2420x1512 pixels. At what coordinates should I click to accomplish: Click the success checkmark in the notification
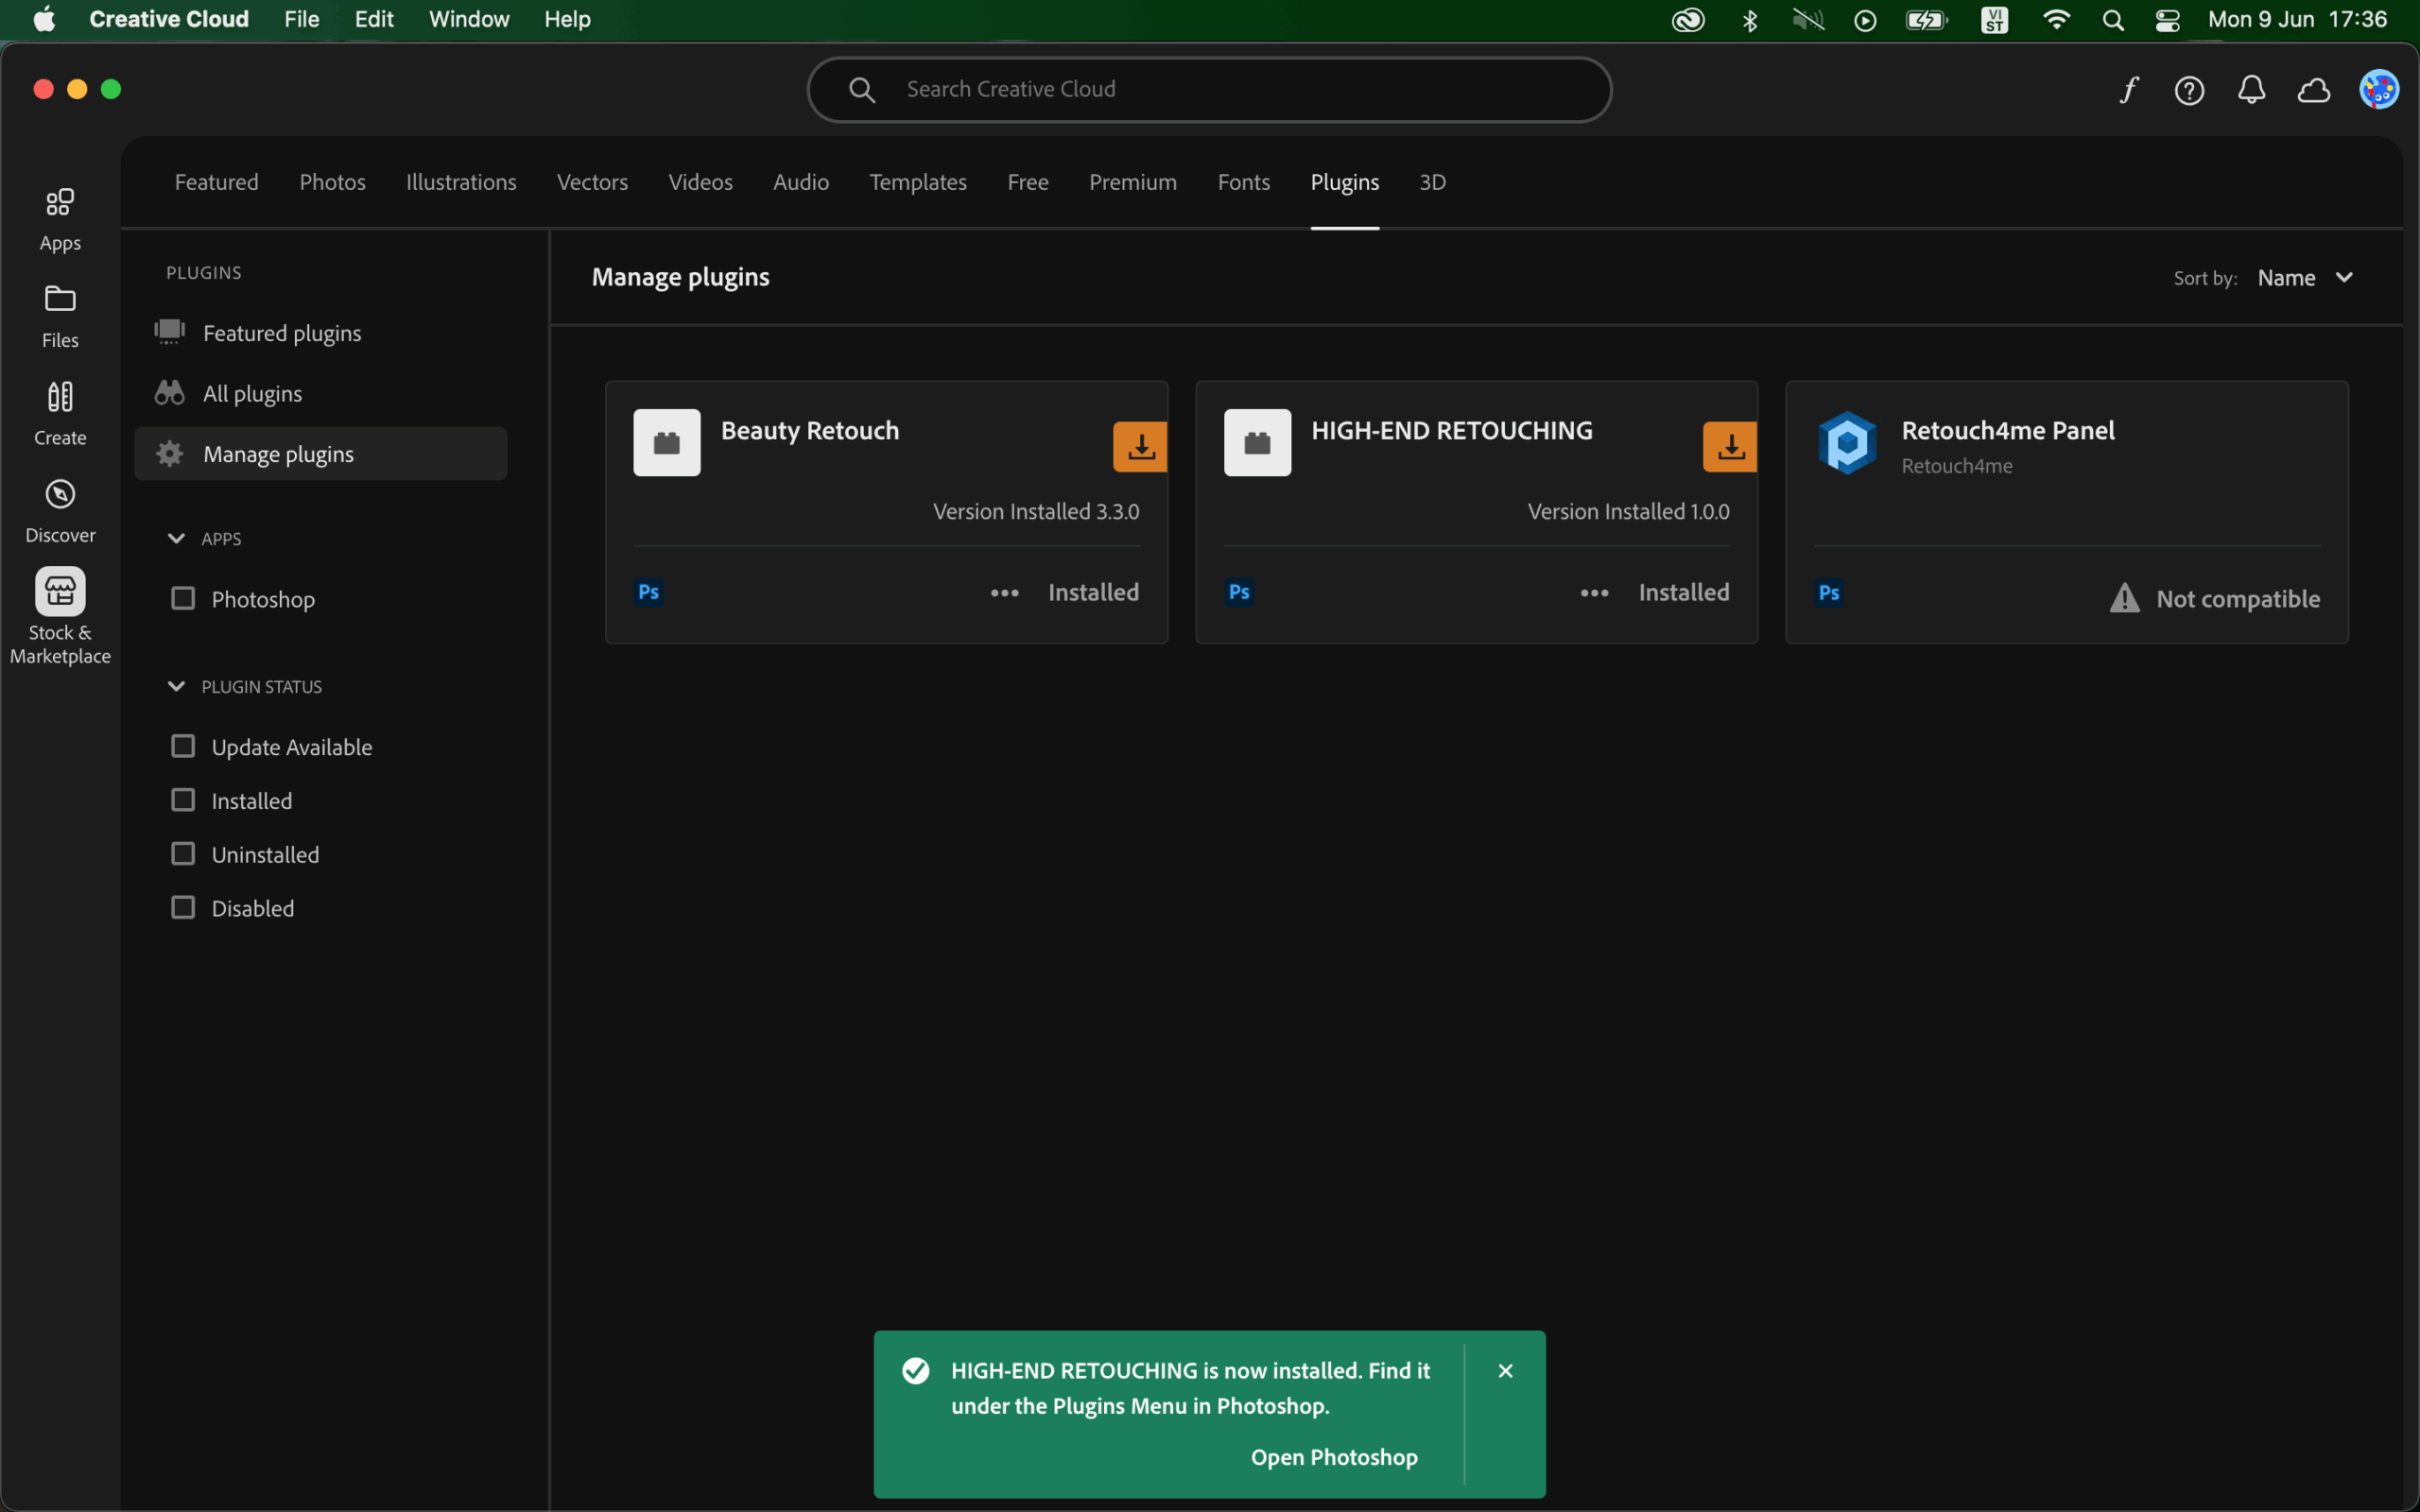tap(915, 1370)
